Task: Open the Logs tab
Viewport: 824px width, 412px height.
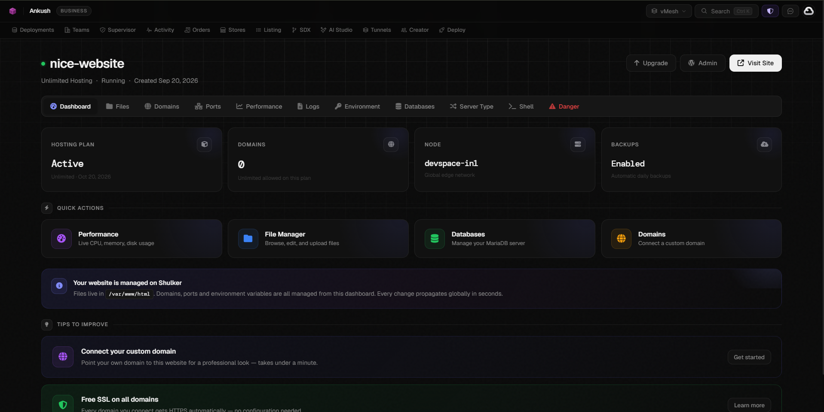Action: pos(308,106)
